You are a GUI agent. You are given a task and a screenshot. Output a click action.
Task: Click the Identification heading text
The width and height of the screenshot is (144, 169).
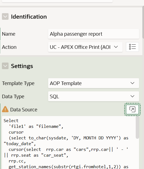(x=29, y=17)
